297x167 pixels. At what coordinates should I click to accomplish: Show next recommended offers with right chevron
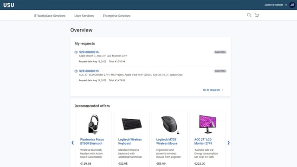pyautogui.click(x=228, y=143)
